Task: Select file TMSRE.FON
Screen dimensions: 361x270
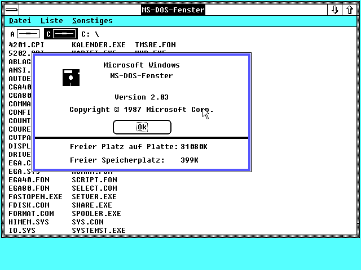Action: (156, 45)
